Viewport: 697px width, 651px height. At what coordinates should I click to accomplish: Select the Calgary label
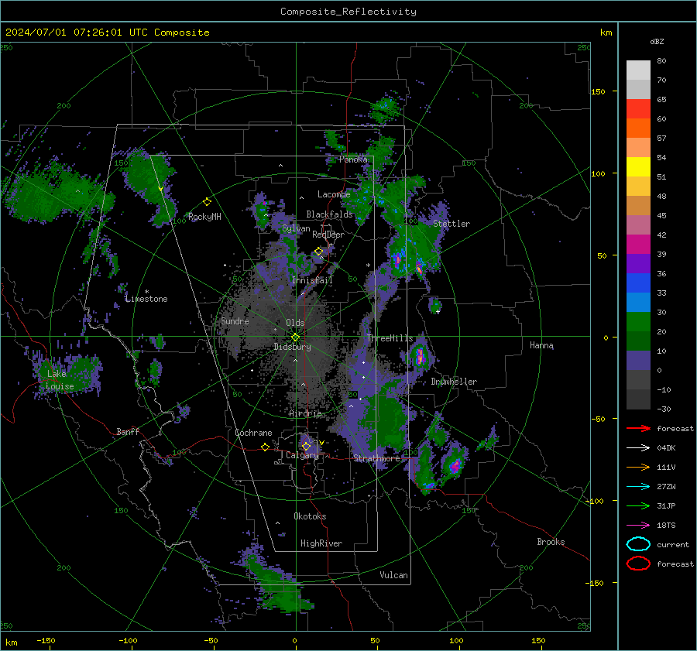coord(302,455)
